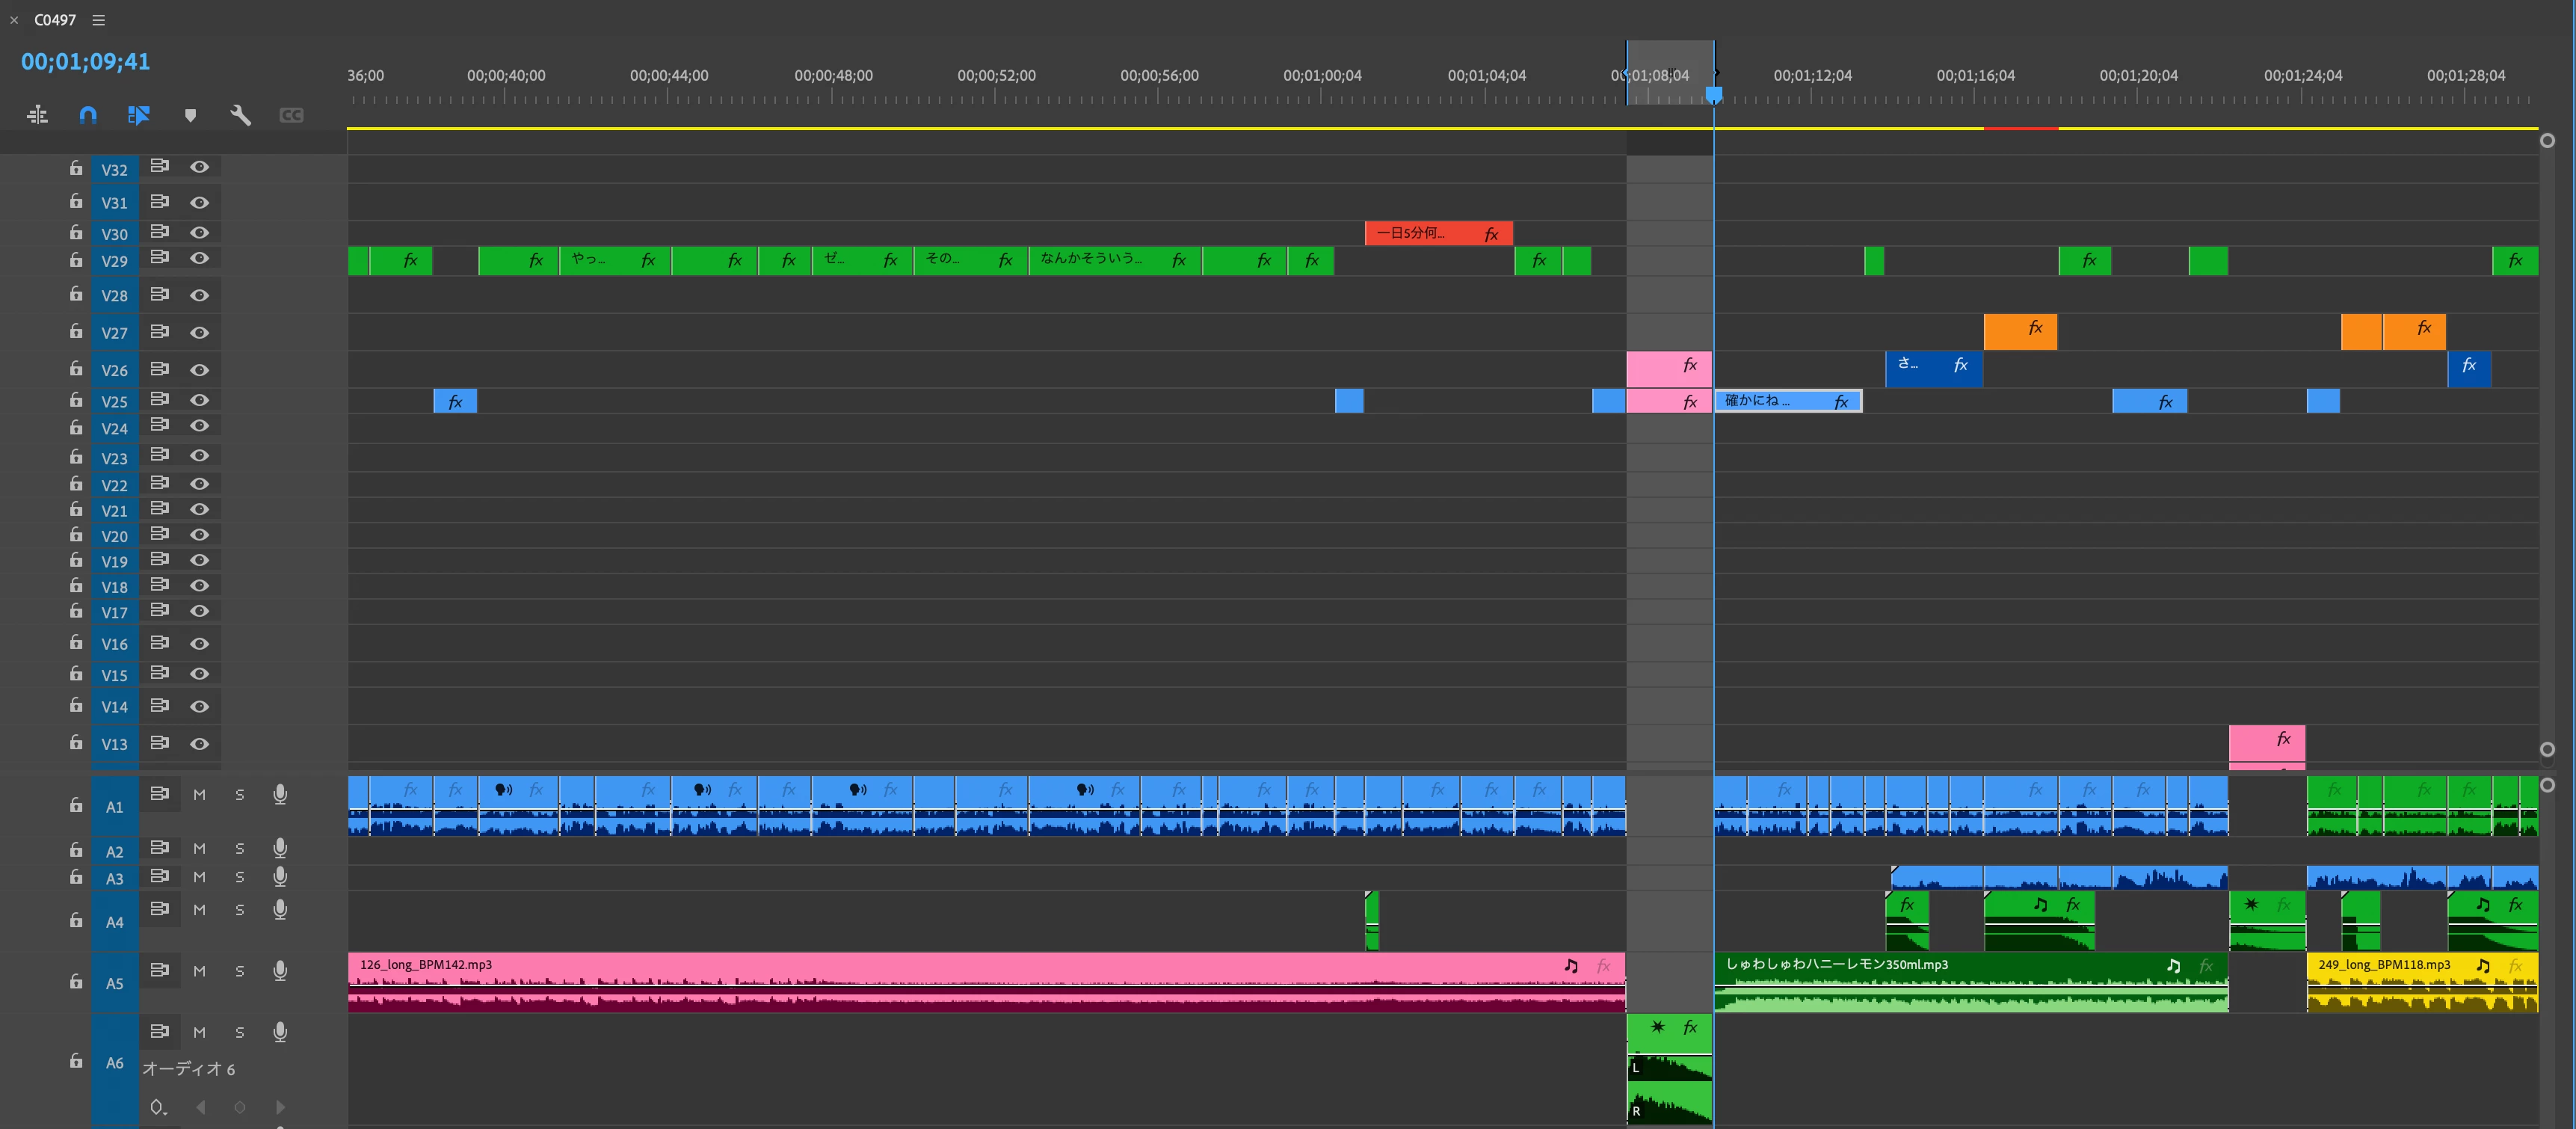The height and width of the screenshot is (1129, 2576).
Task: Open A6 show keyframes dropdown
Action: coord(157,1107)
